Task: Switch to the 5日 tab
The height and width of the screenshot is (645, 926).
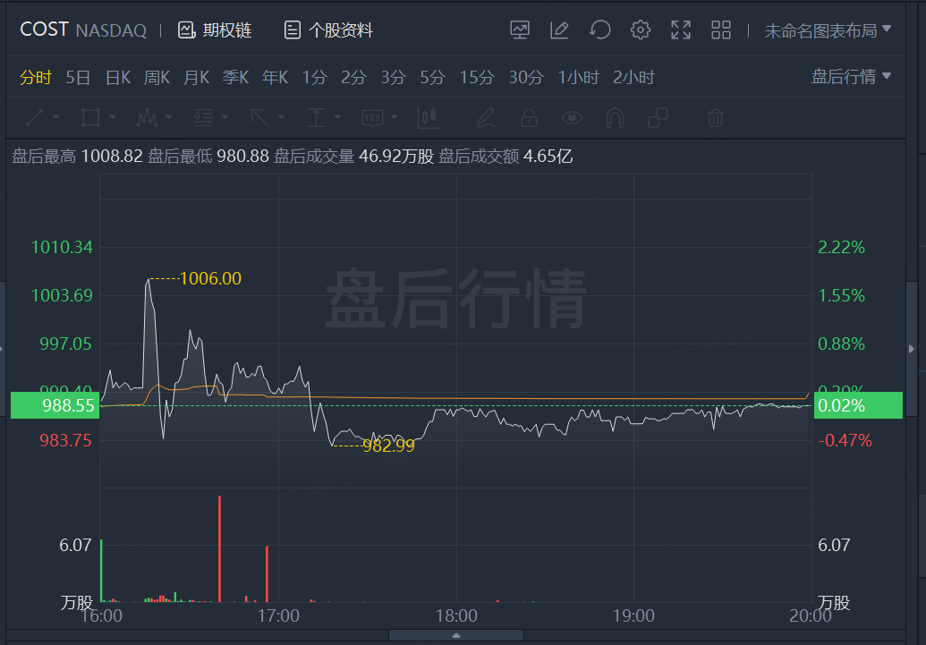Action: pyautogui.click(x=78, y=77)
